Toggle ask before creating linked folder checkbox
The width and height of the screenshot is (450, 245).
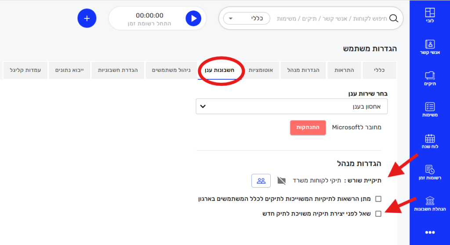click(378, 213)
